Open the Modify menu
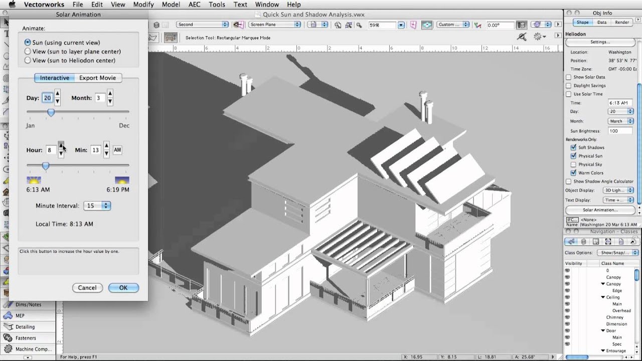 [x=143, y=5]
